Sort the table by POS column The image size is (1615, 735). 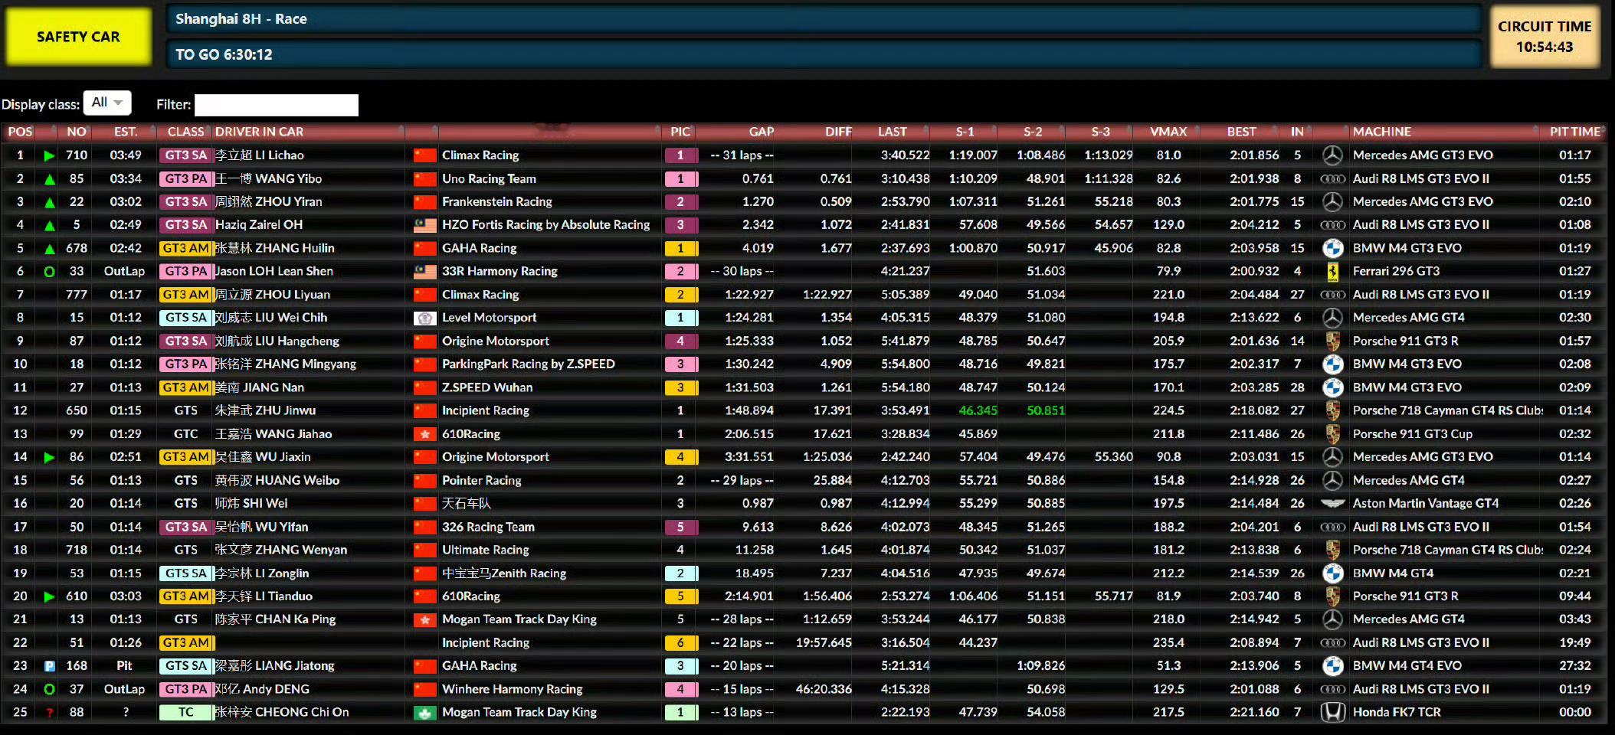coord(21,132)
